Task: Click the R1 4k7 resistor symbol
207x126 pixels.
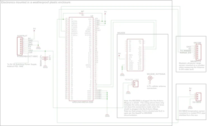Action: 81,13
